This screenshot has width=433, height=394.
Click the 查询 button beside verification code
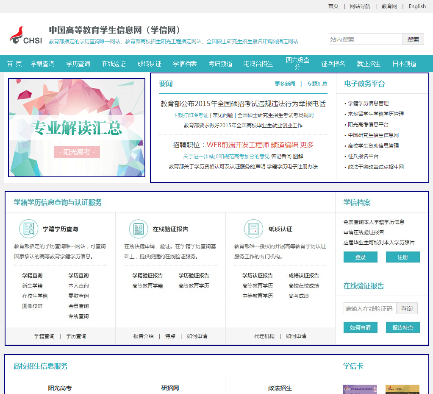pos(407,309)
